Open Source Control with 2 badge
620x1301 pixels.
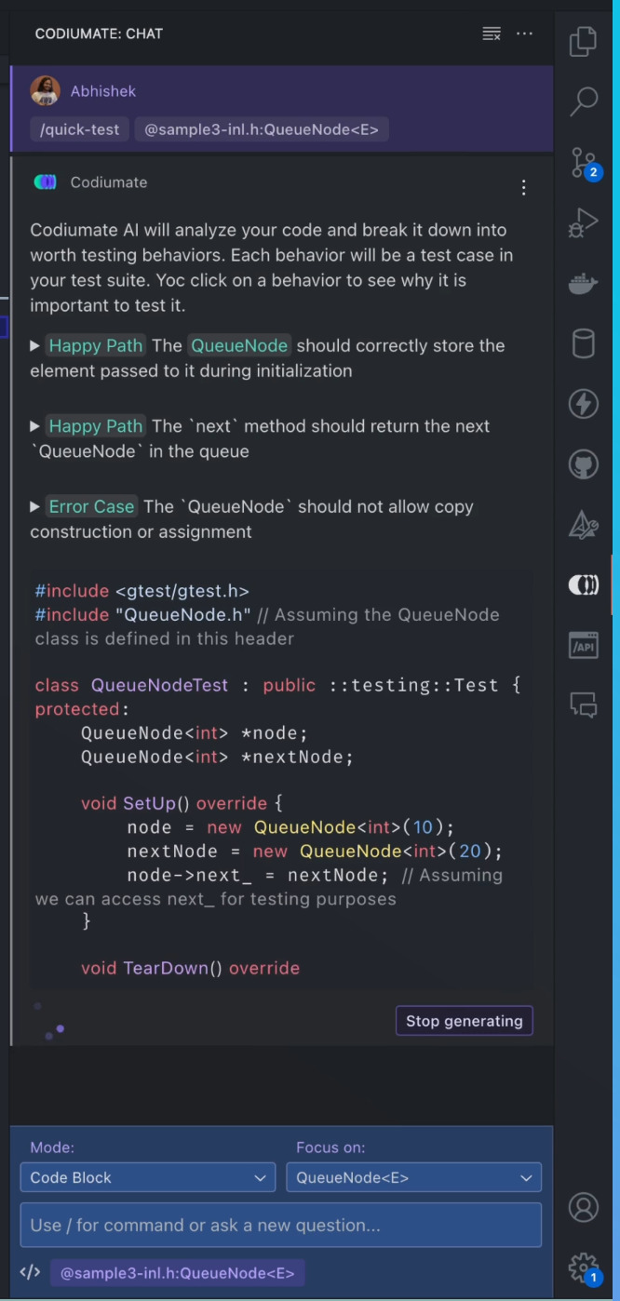pyautogui.click(x=585, y=163)
